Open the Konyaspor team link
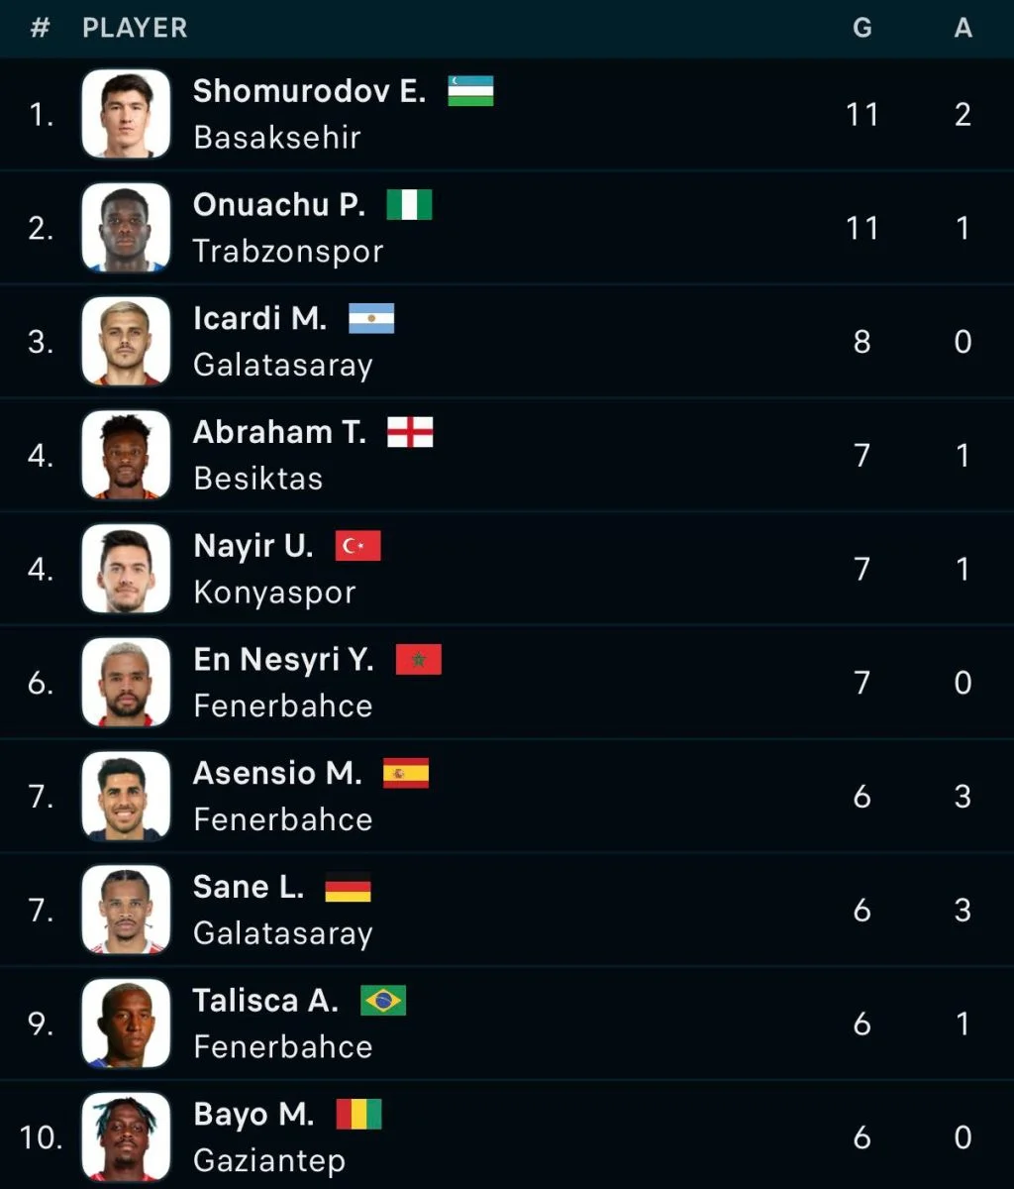 tap(274, 593)
